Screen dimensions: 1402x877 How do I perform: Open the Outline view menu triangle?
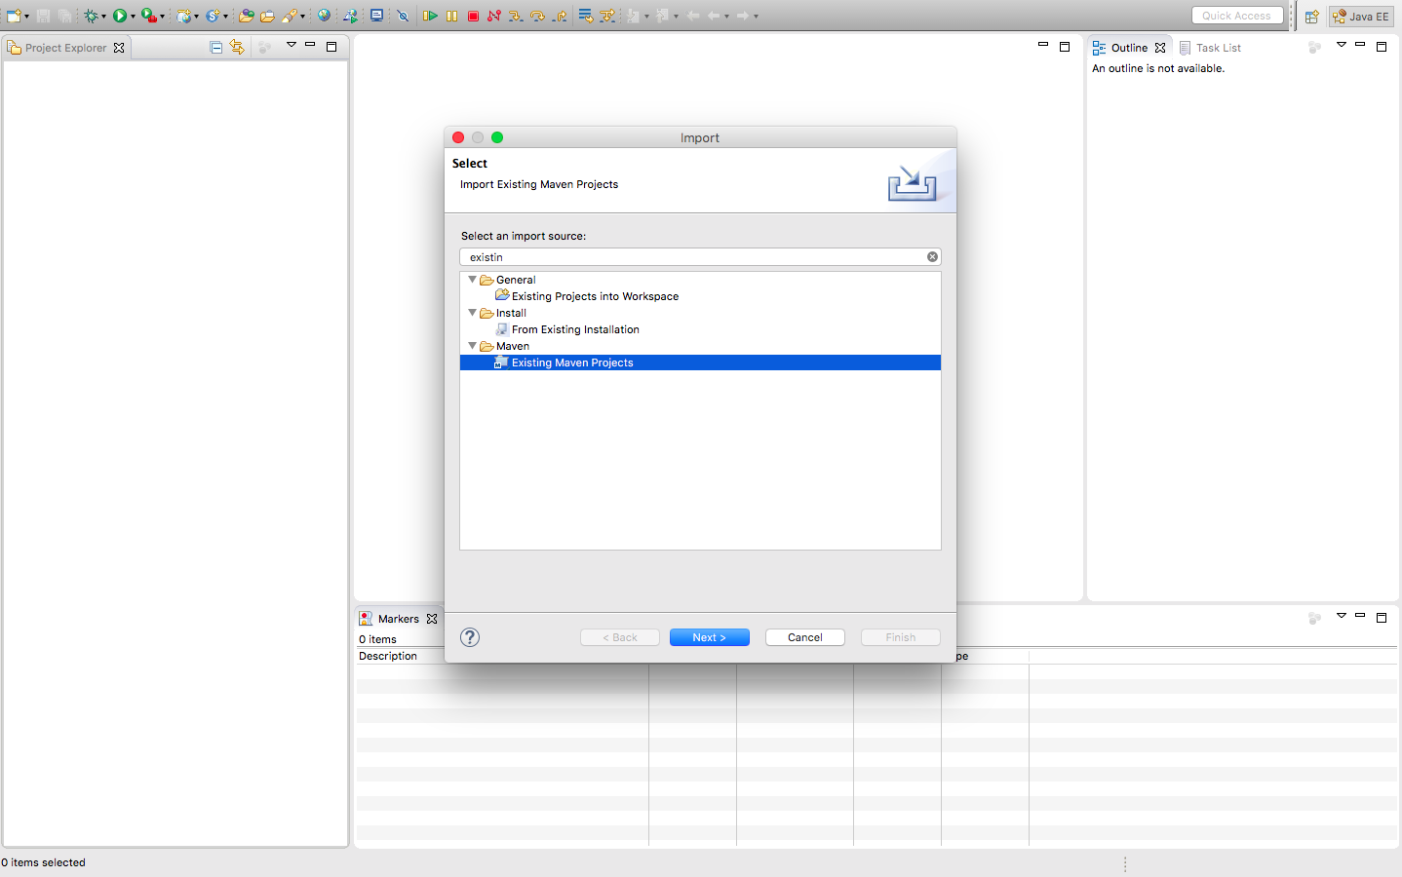(x=1342, y=45)
